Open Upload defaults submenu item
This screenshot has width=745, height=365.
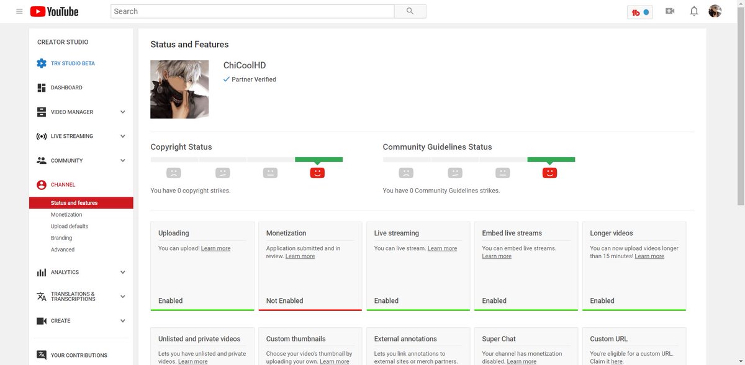70,227
